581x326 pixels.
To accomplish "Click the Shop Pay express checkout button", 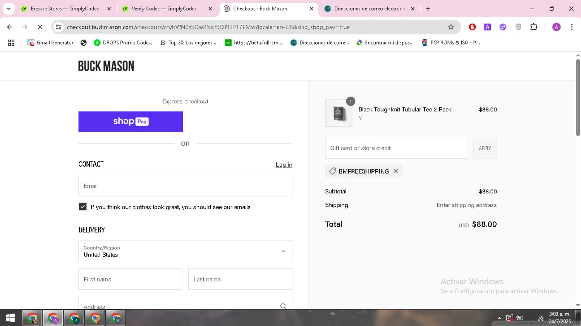I will click(131, 121).
